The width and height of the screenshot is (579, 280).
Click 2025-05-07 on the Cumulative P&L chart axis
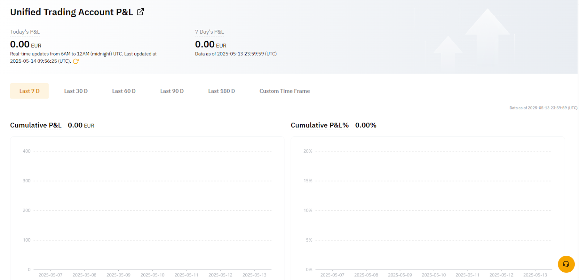point(50,275)
